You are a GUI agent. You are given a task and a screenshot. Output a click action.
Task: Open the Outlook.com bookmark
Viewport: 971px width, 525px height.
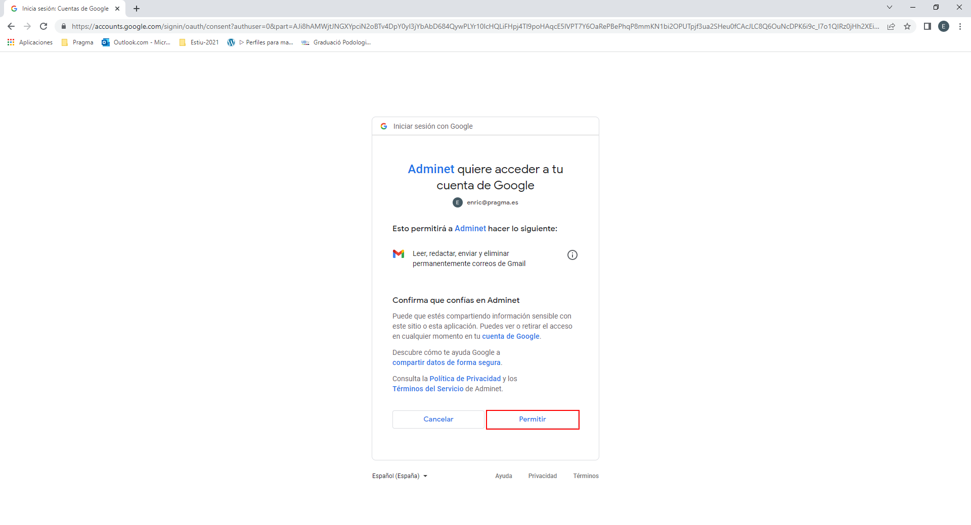136,42
